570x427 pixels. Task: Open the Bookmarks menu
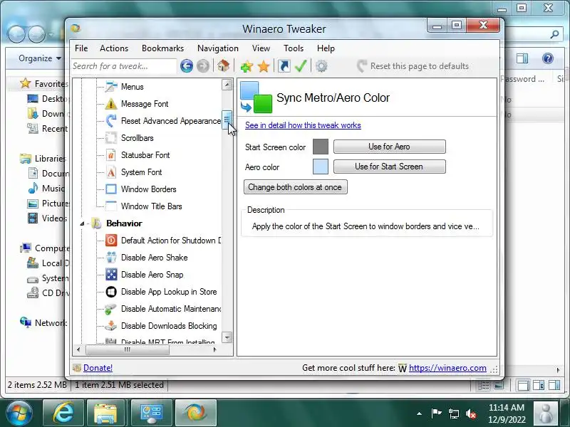[x=162, y=48]
